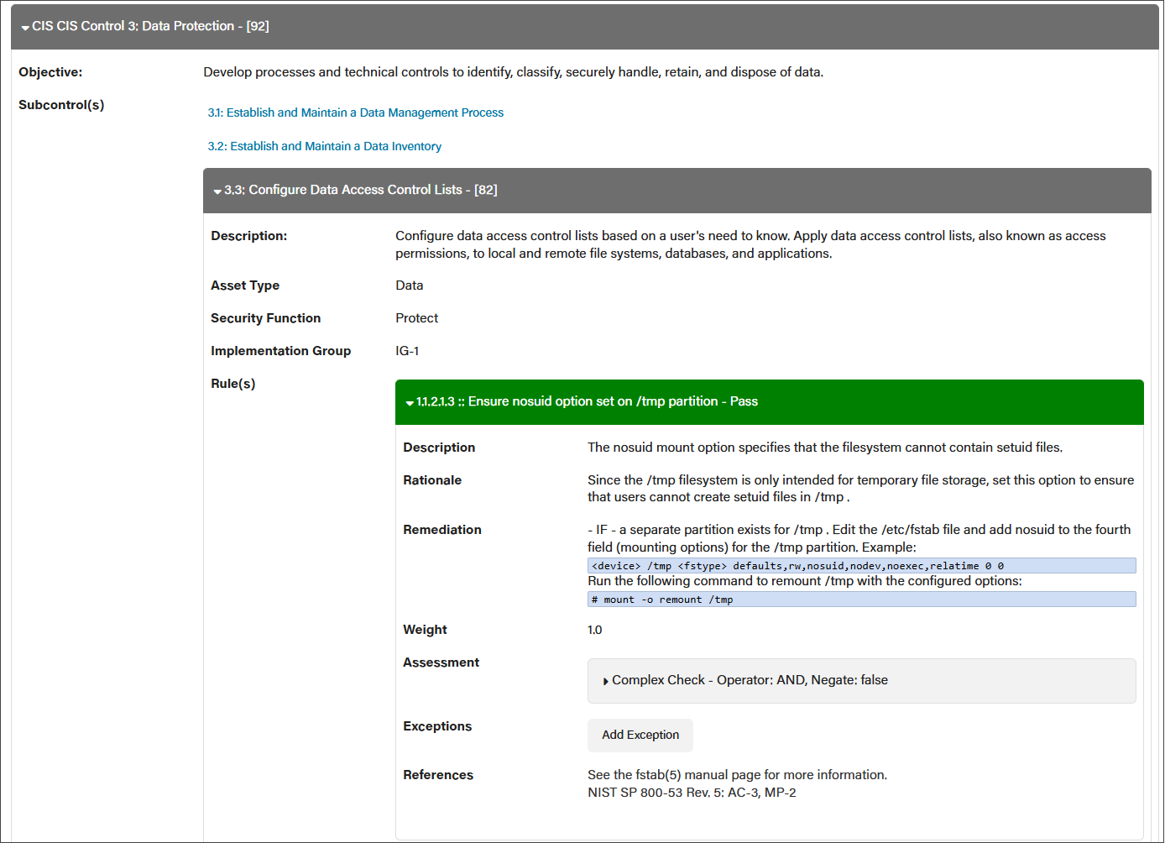Click the Weight value 1.0
This screenshot has width=1165, height=843.
595,630
